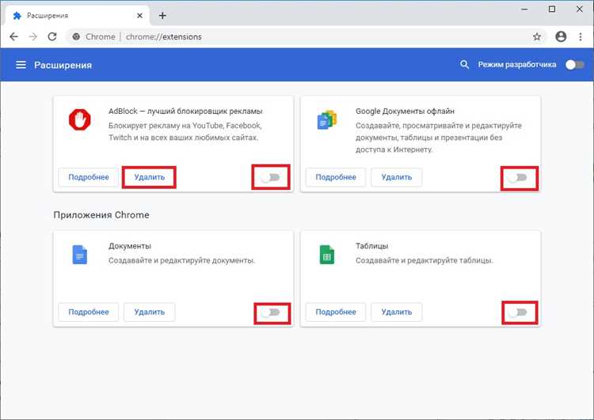
Task: Bookmark this page with the star icon
Action: click(537, 36)
